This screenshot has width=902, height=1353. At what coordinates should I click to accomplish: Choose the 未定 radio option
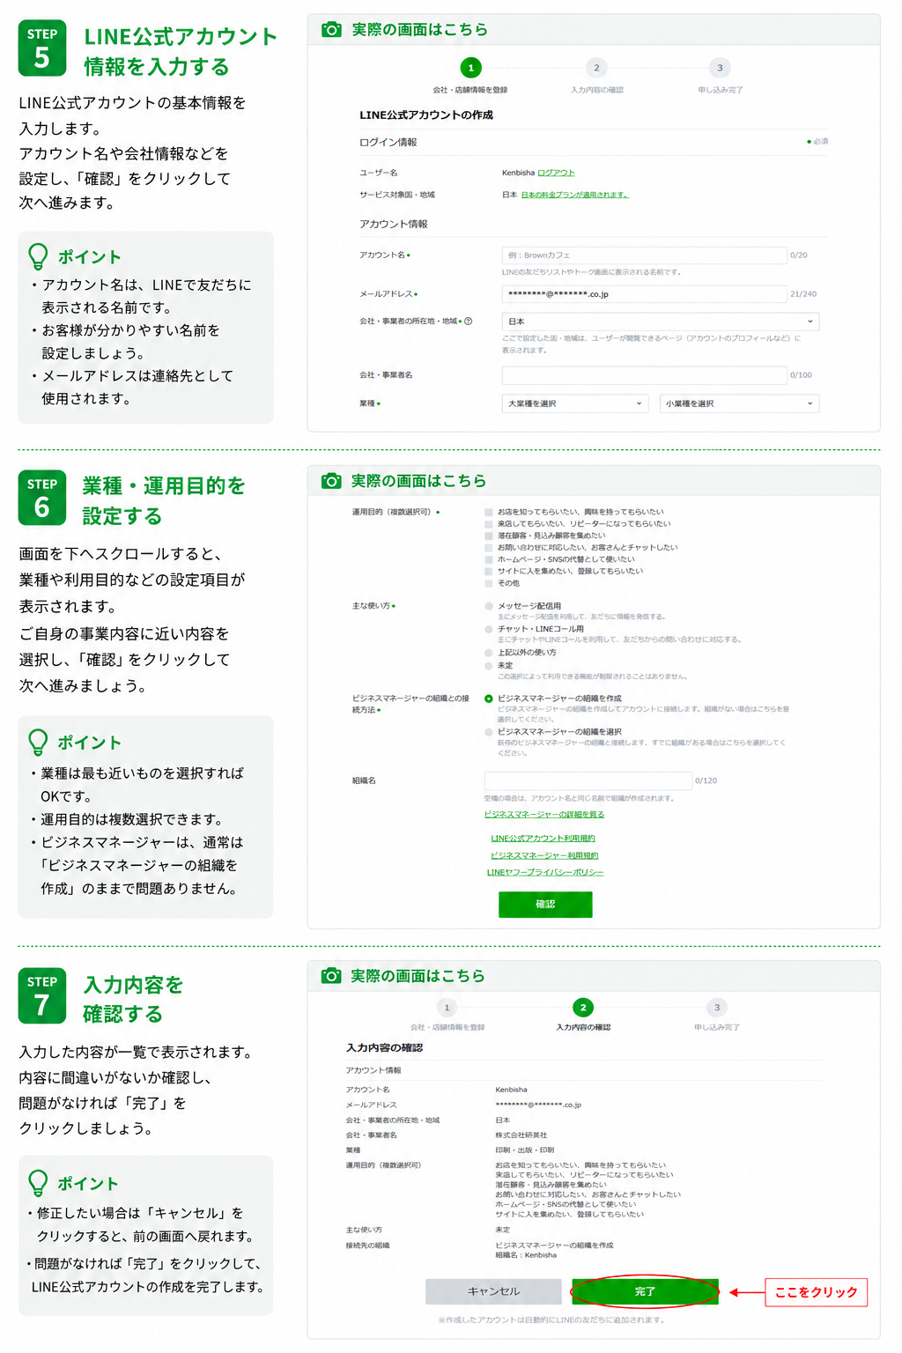coord(489,666)
